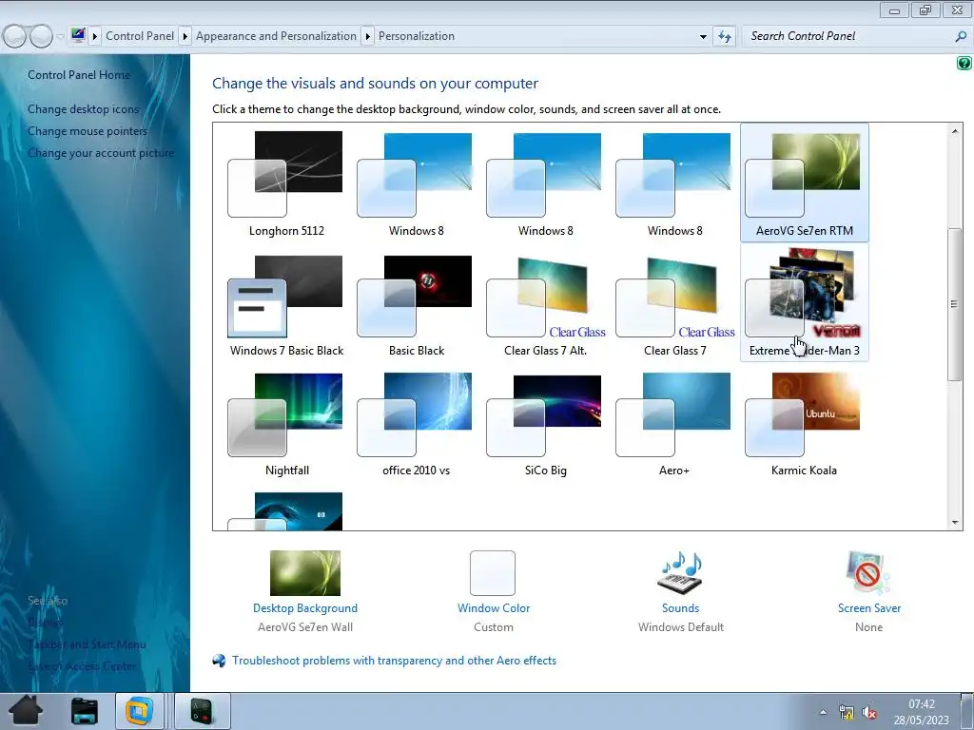Image resolution: width=974 pixels, height=730 pixels.
Task: Expand arrow after Appearance and Personalization
Action: [x=368, y=37]
